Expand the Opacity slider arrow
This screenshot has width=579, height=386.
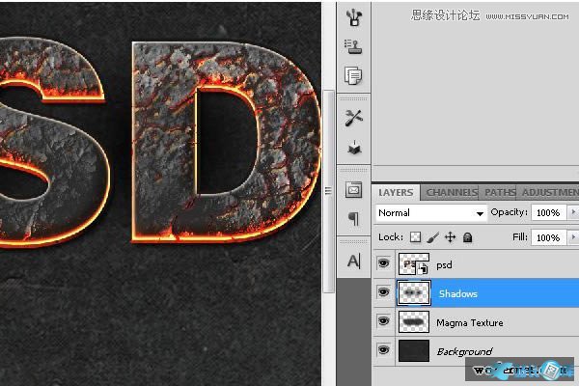click(x=573, y=212)
